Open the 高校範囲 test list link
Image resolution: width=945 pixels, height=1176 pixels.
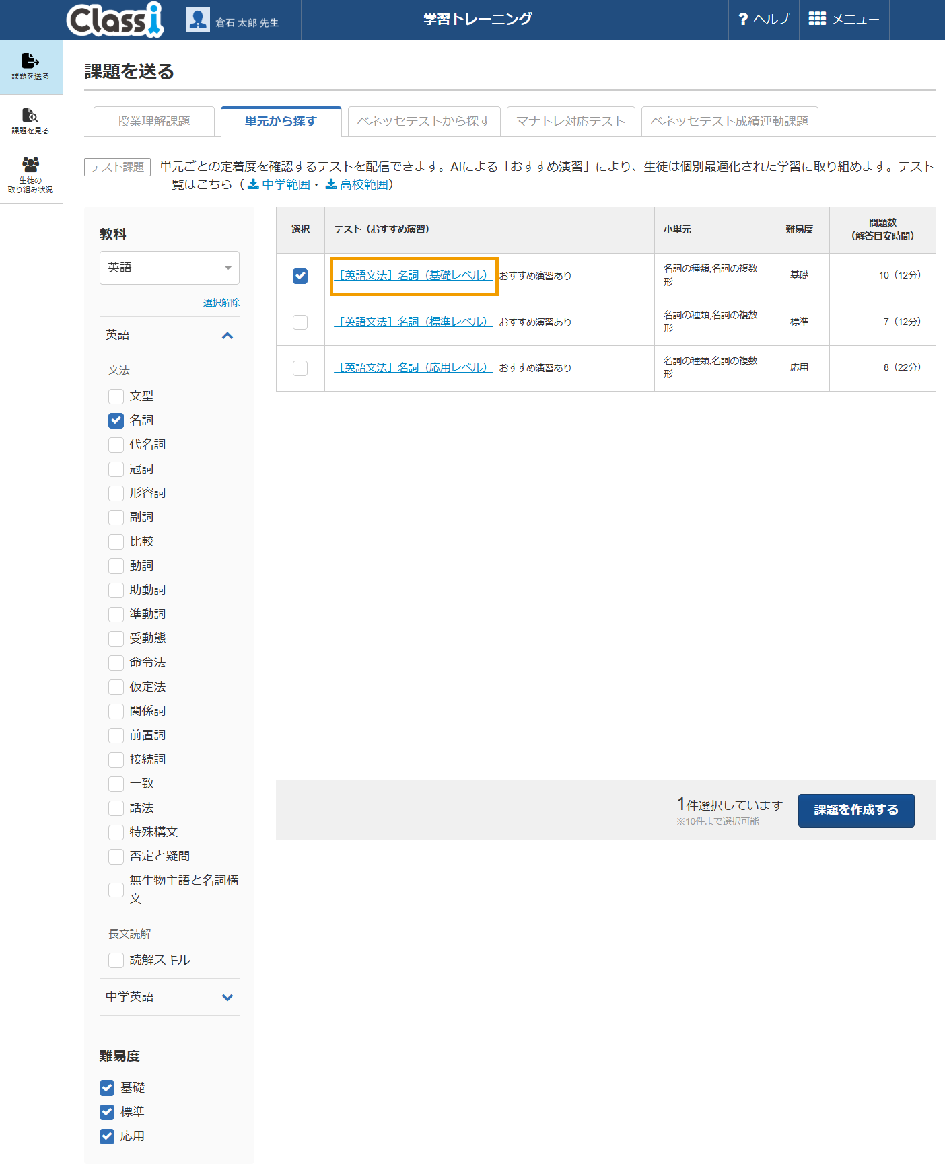[x=364, y=184]
